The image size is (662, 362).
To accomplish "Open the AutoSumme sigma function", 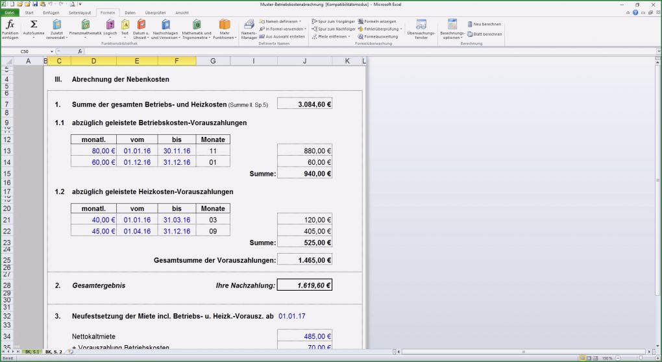I will coord(34,25).
